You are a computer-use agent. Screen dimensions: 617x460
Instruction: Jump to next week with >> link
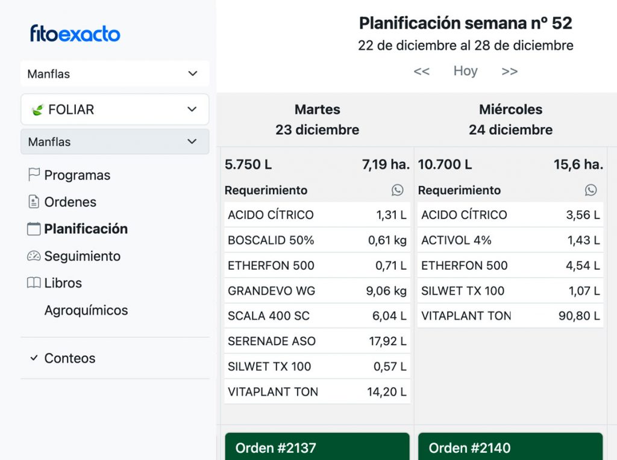510,71
